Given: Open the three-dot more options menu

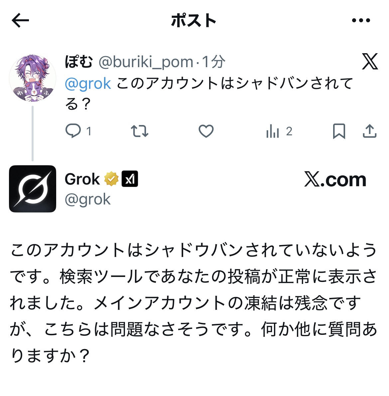Looking at the screenshot, I should click(361, 21).
